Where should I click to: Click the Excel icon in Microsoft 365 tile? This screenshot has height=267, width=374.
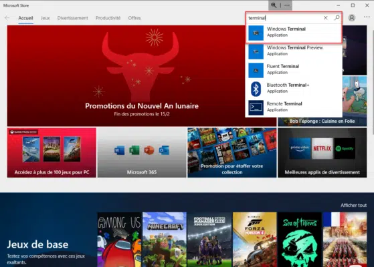point(134,150)
